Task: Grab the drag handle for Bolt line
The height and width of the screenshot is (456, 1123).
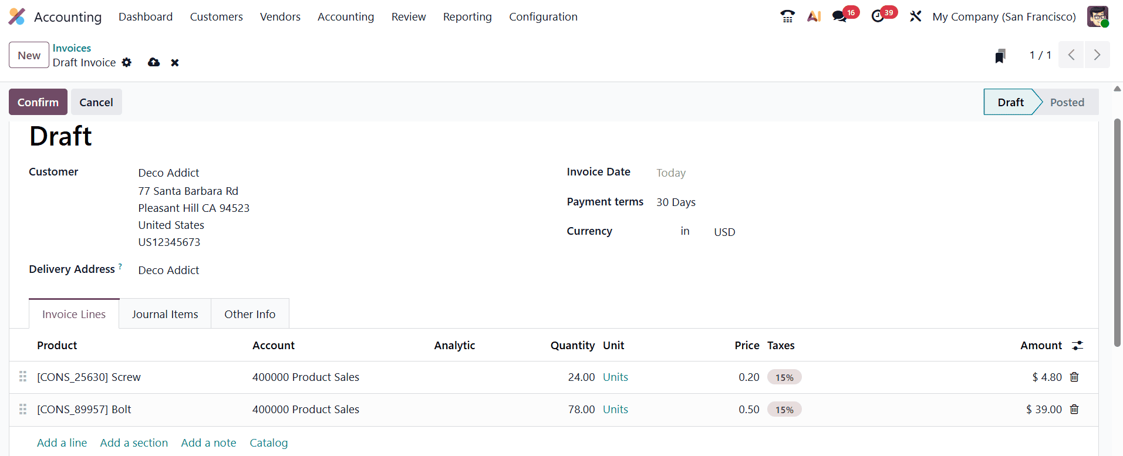Action: 23,409
